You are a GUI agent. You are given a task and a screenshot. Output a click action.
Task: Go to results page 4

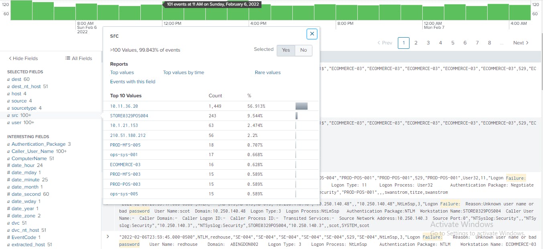pos(440,43)
